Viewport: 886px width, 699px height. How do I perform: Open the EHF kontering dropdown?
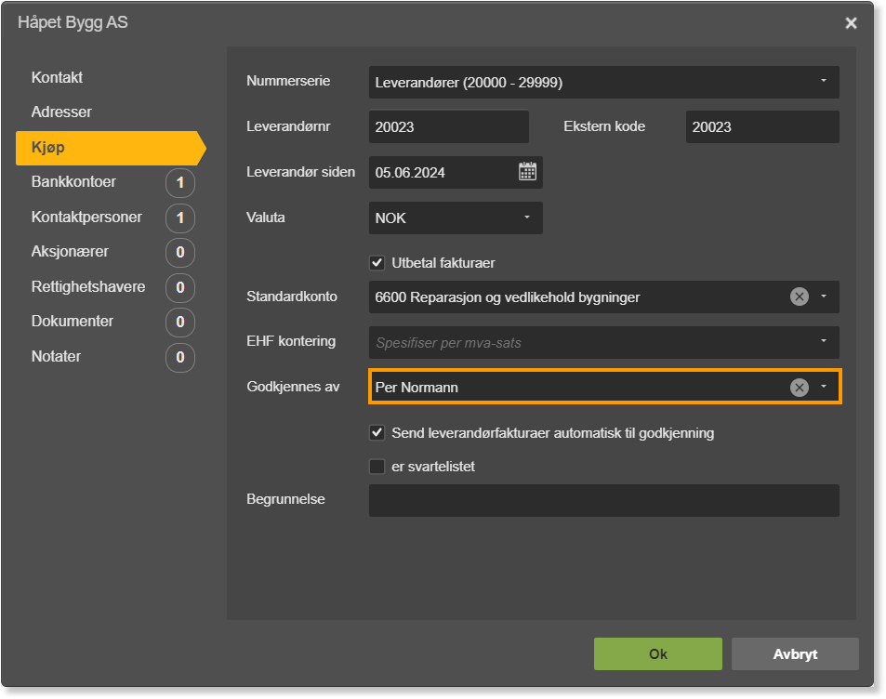(x=603, y=342)
